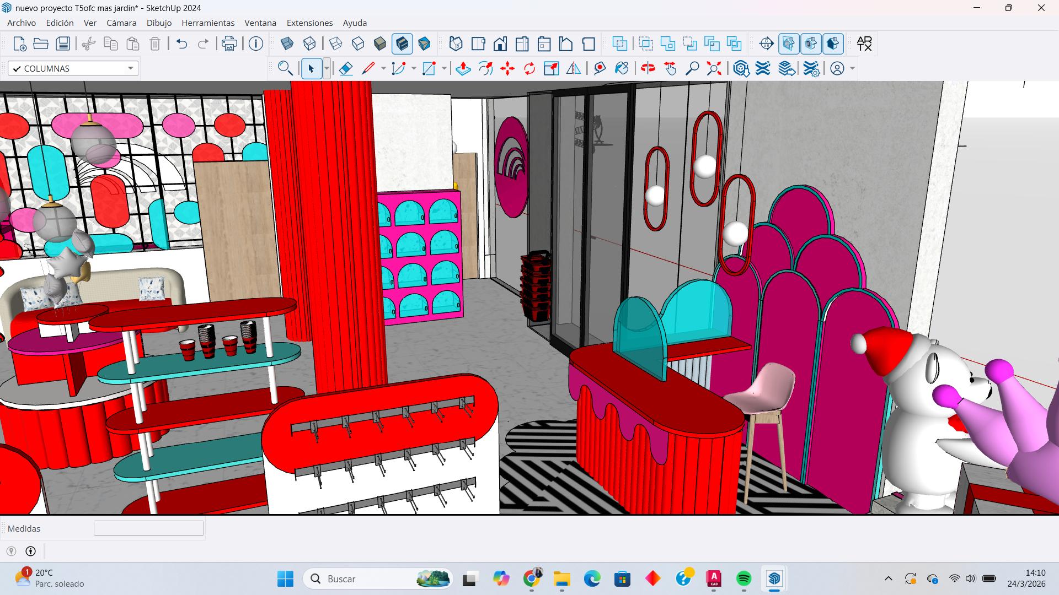
Task: Expand the Select tool dropdown arrow
Action: [327, 68]
